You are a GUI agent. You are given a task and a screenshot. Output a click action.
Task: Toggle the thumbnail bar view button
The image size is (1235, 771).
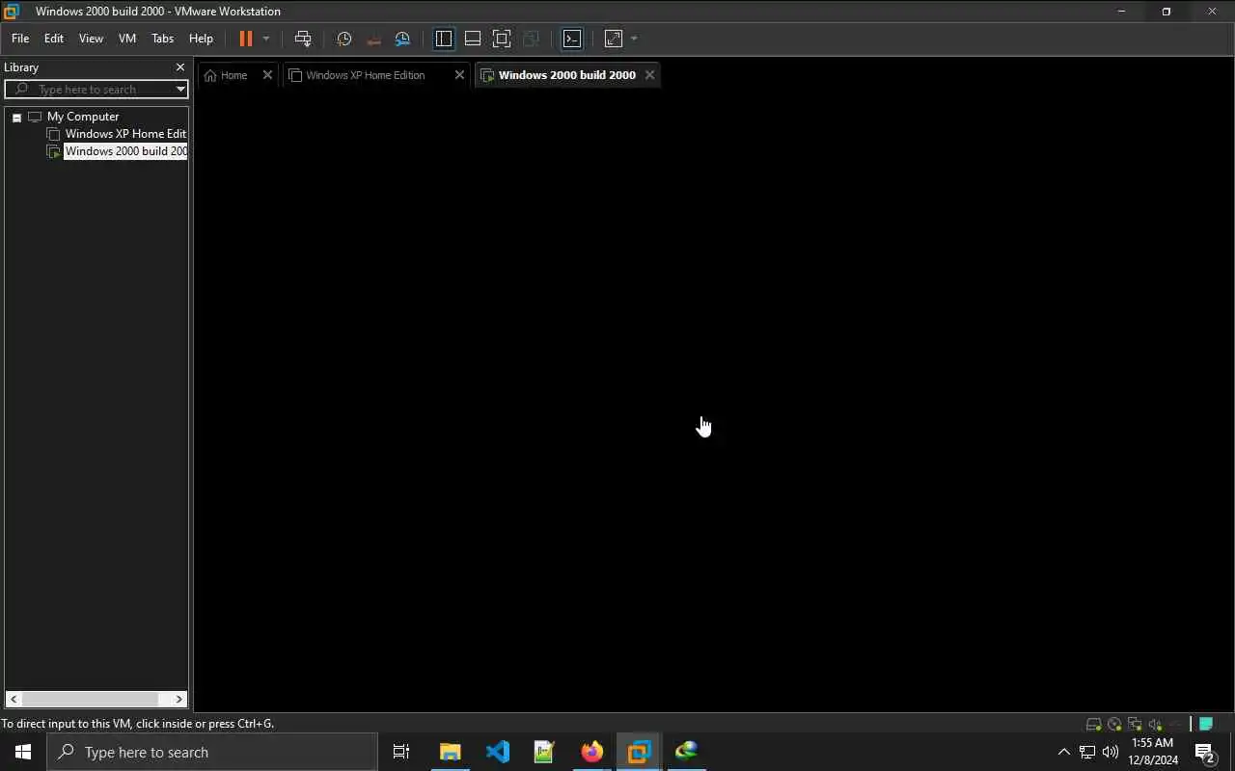tap(473, 39)
